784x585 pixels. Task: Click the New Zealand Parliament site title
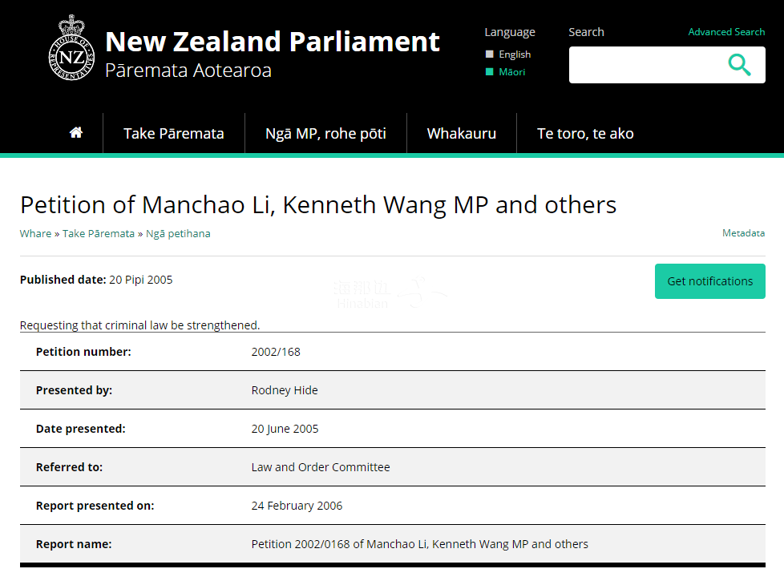coord(273,42)
